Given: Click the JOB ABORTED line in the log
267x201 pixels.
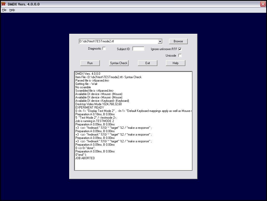Looking at the screenshot, I should 85,158.
